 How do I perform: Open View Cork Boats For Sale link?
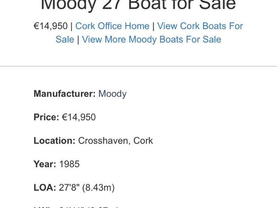click(200, 26)
